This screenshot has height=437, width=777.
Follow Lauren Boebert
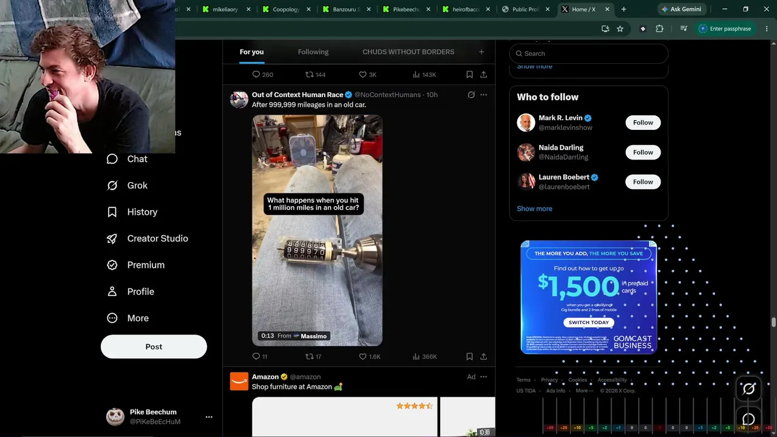coord(643,182)
